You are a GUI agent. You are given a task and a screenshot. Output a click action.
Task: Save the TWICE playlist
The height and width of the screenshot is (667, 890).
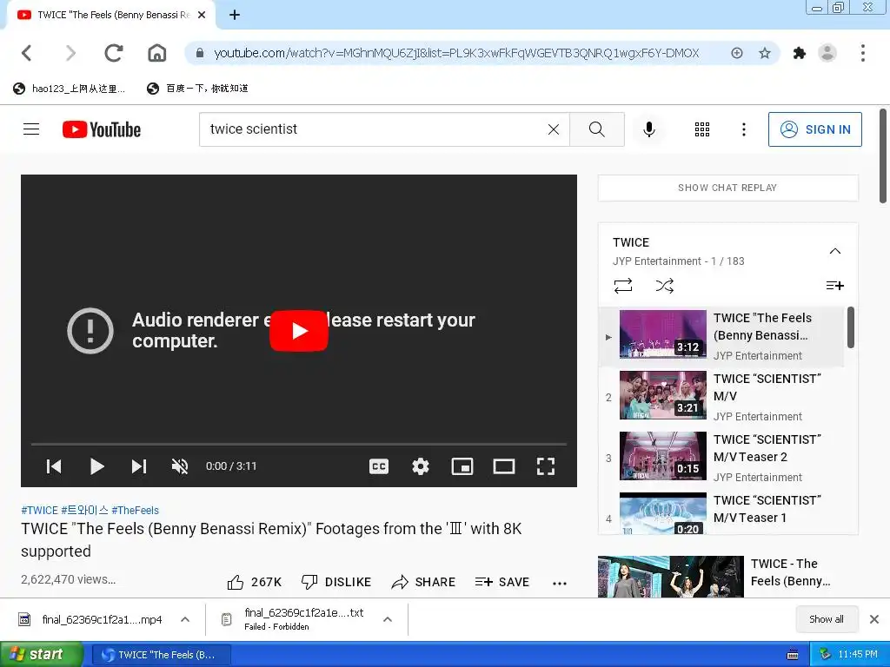(834, 285)
